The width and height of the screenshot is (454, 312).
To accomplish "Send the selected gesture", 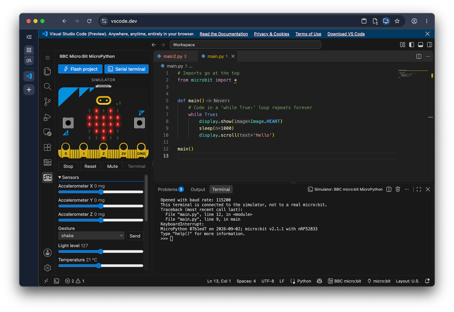I will 135,236.
